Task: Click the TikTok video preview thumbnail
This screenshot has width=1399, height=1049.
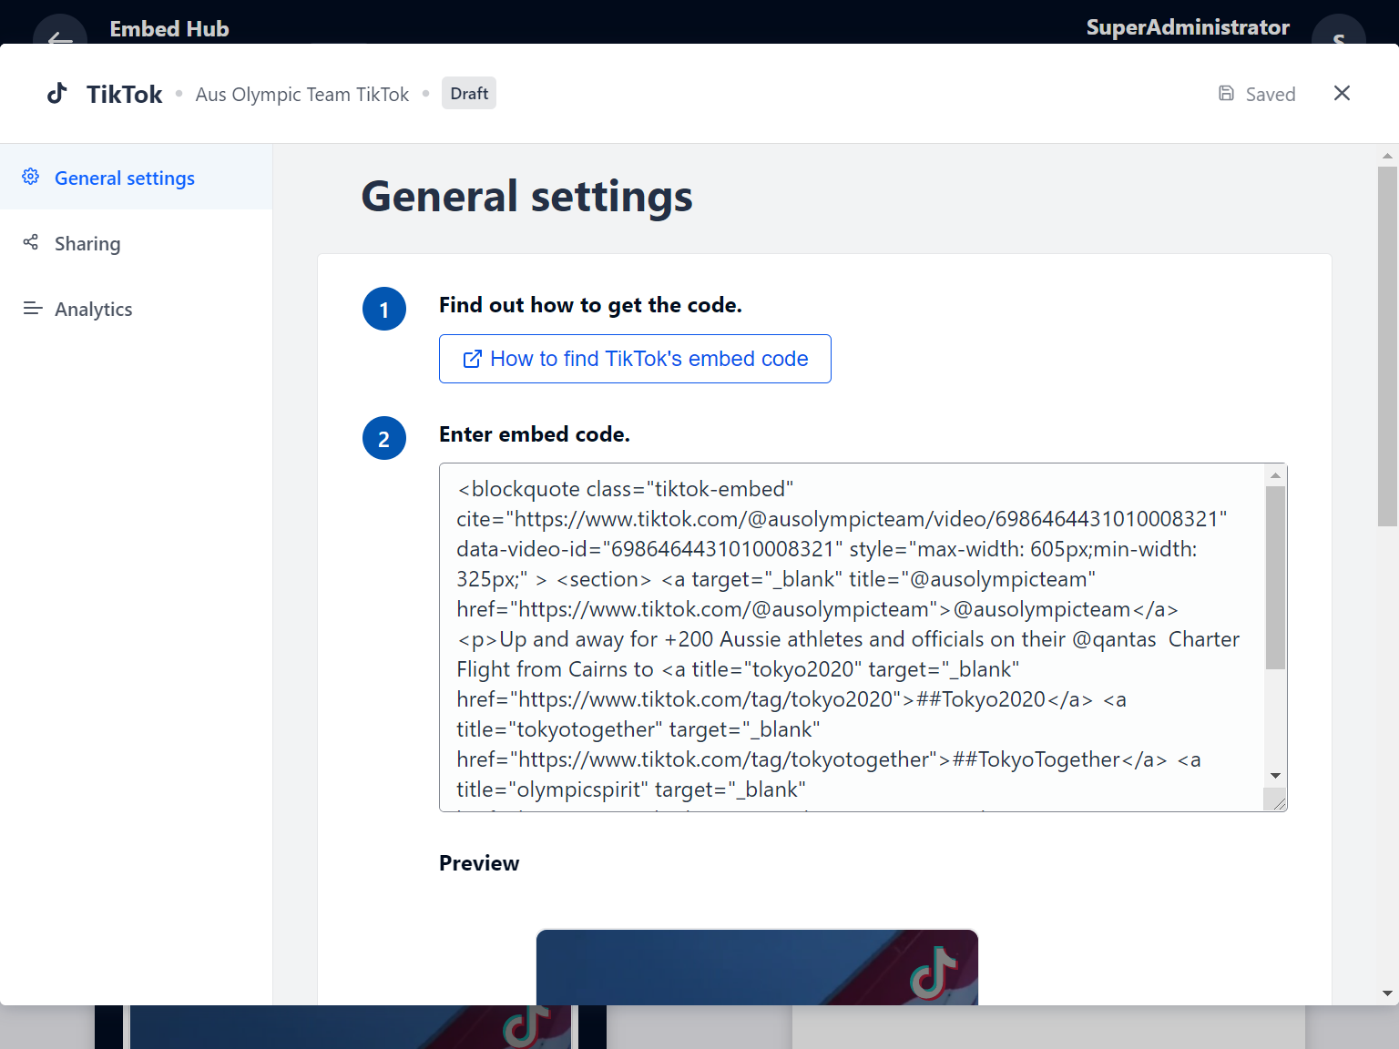Action: pyautogui.click(x=757, y=967)
